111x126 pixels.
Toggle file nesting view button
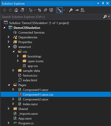[x=59, y=10]
